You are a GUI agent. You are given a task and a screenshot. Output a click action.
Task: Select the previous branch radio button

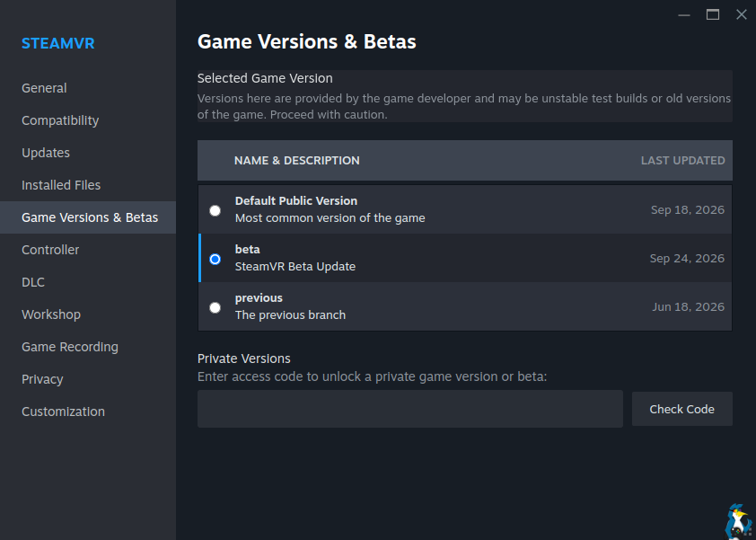[x=215, y=307]
